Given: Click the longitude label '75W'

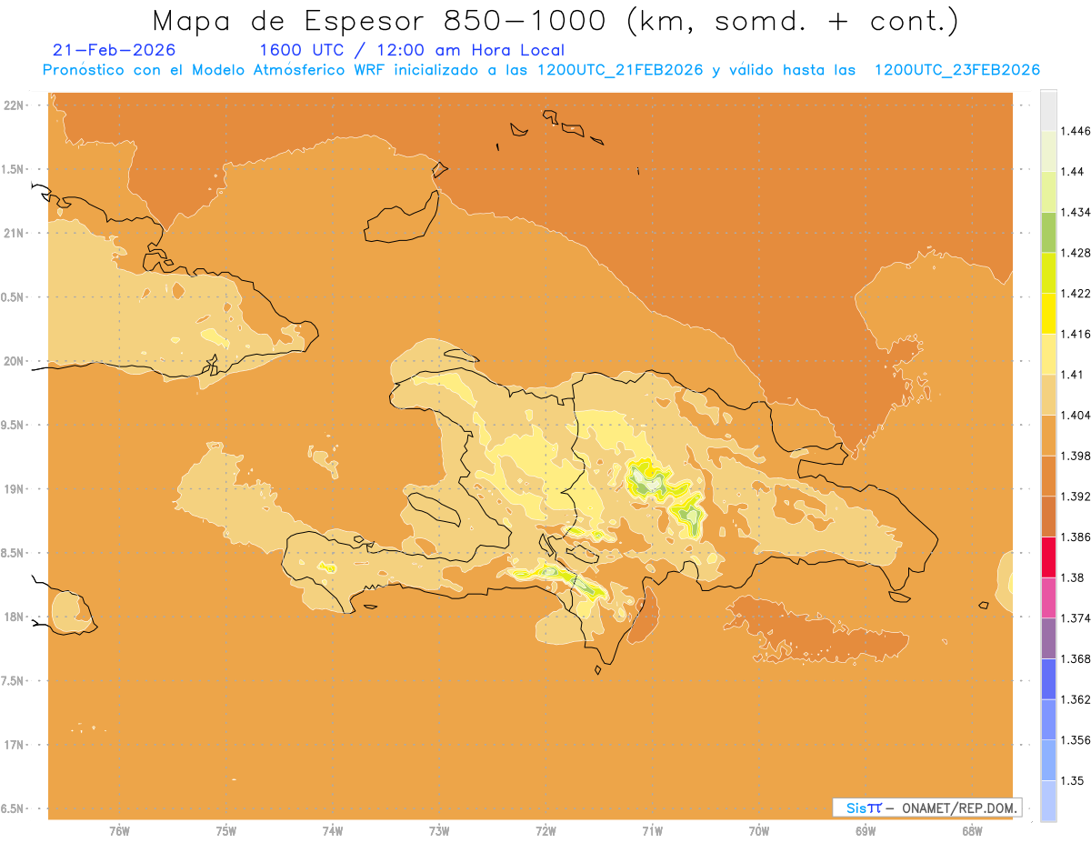Looking at the screenshot, I should 226,831.
